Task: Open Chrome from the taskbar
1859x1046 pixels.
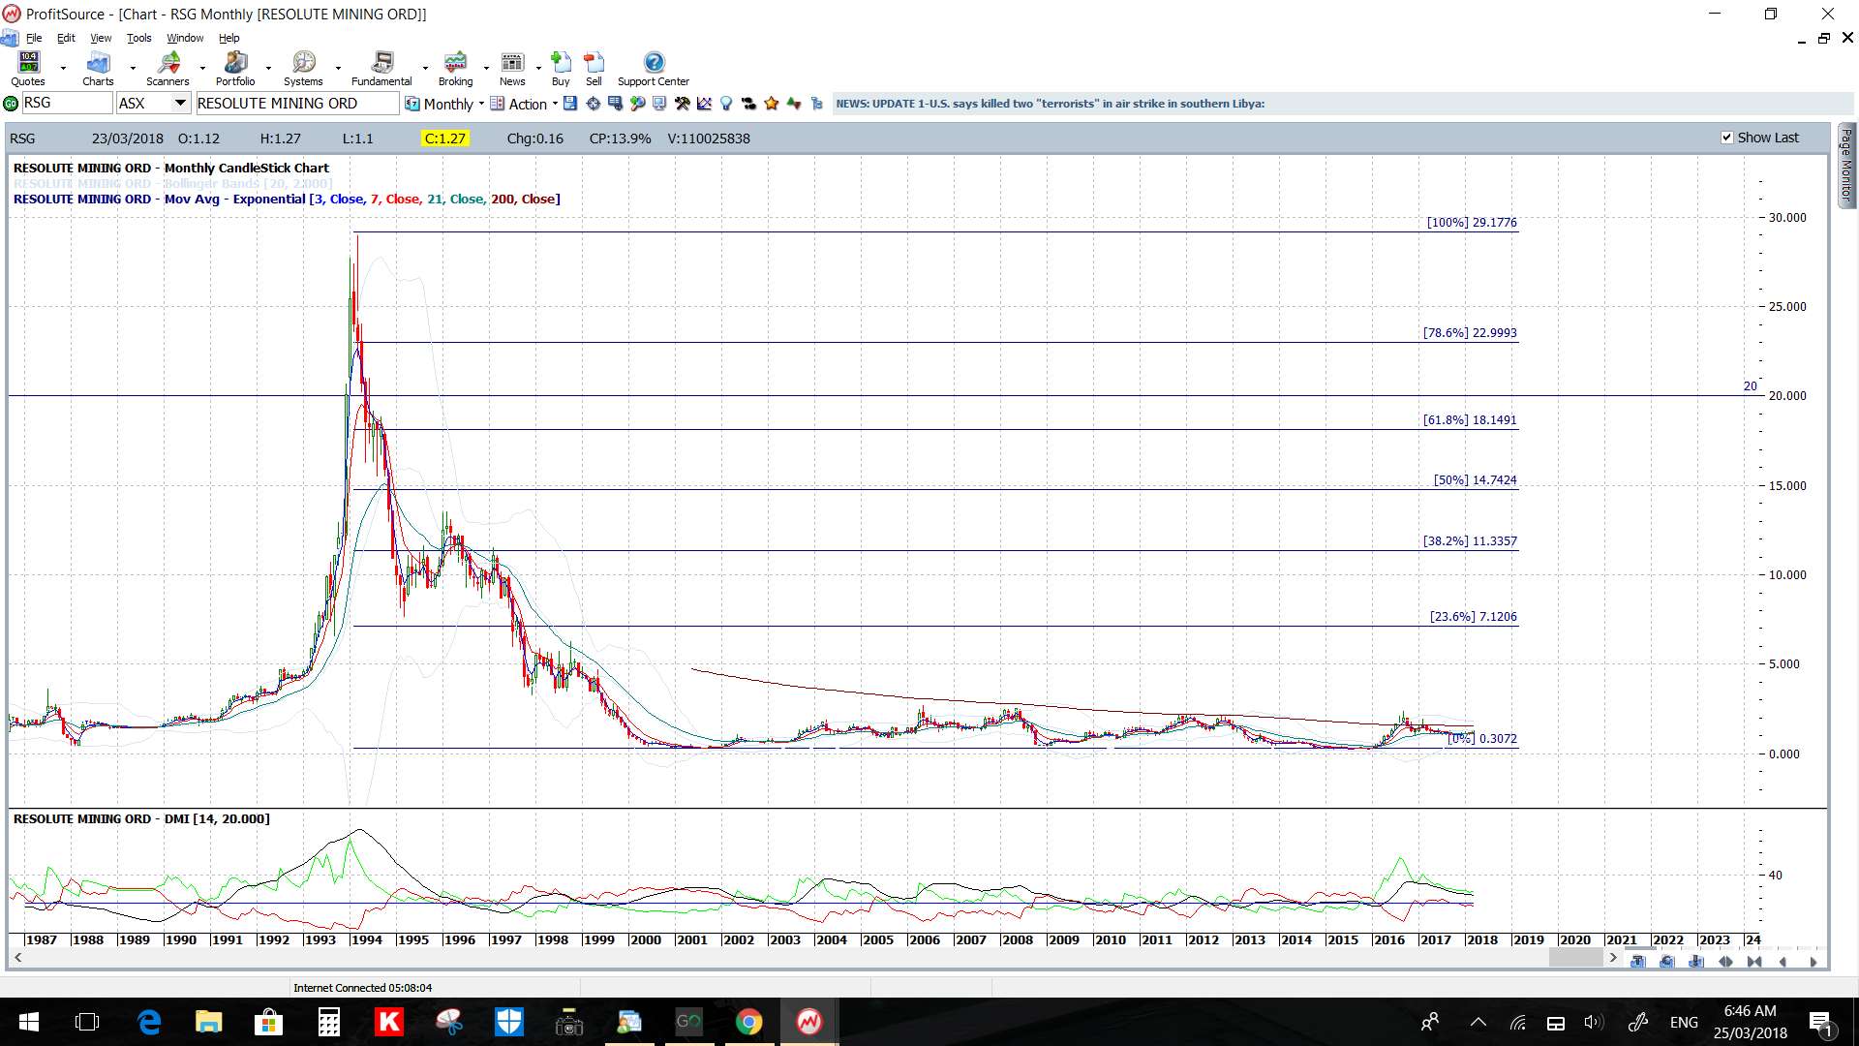Action: 748,1022
